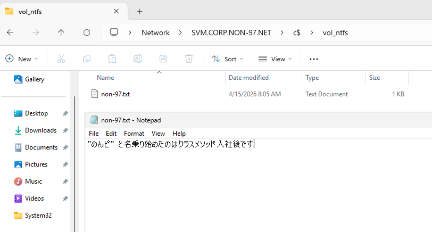Click the non-97.txt - Notepad title bar
Viewport: 432px width, 232px height.
click(259, 120)
